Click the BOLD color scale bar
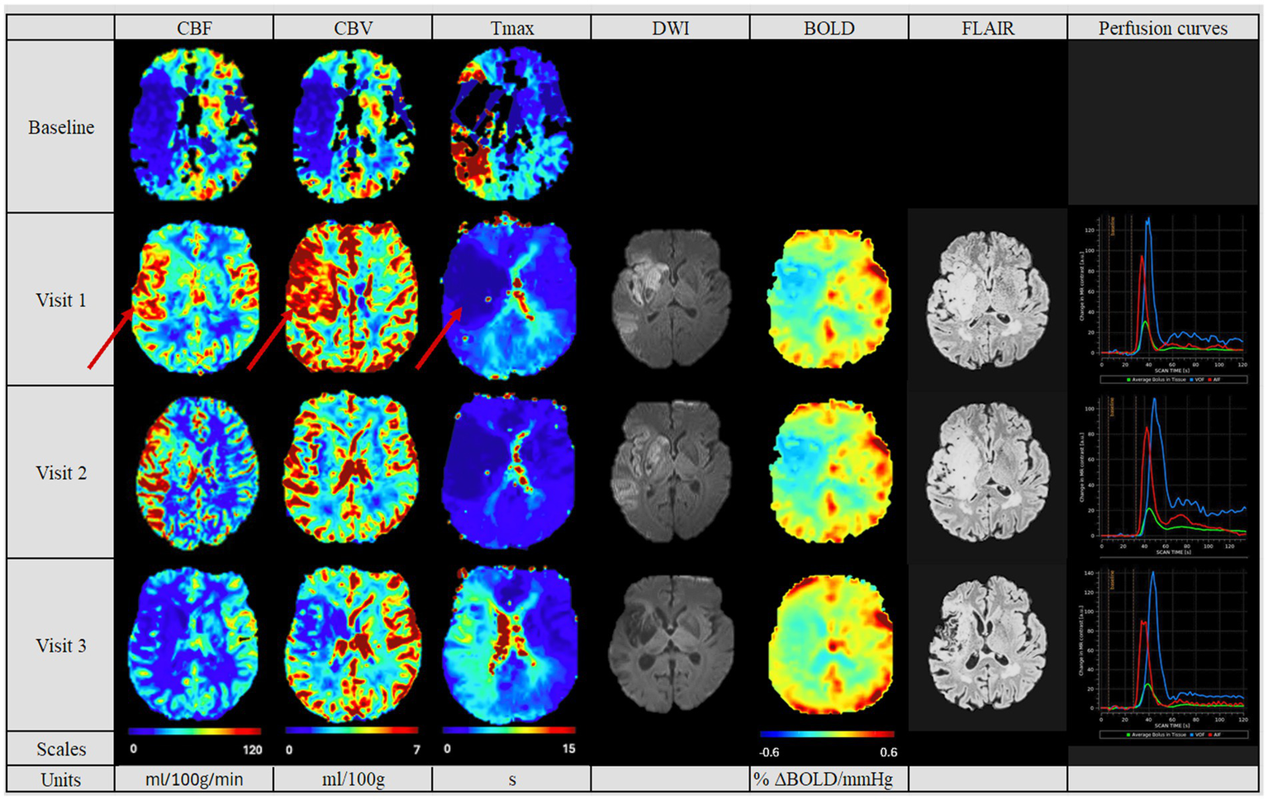 pyautogui.click(x=827, y=734)
